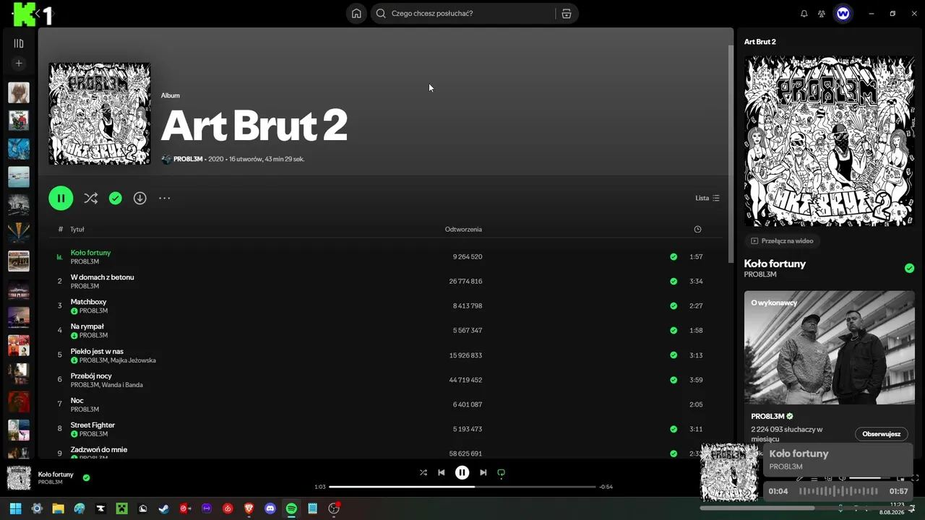Open Minecraft creeper icon on taskbar
The height and width of the screenshot is (520, 925).
[x=121, y=508]
